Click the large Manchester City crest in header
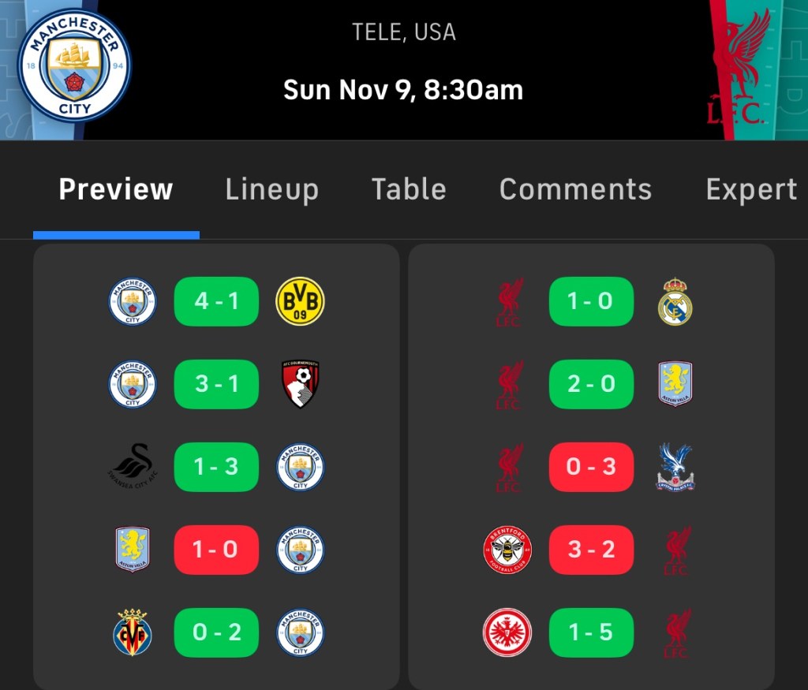 point(74,66)
